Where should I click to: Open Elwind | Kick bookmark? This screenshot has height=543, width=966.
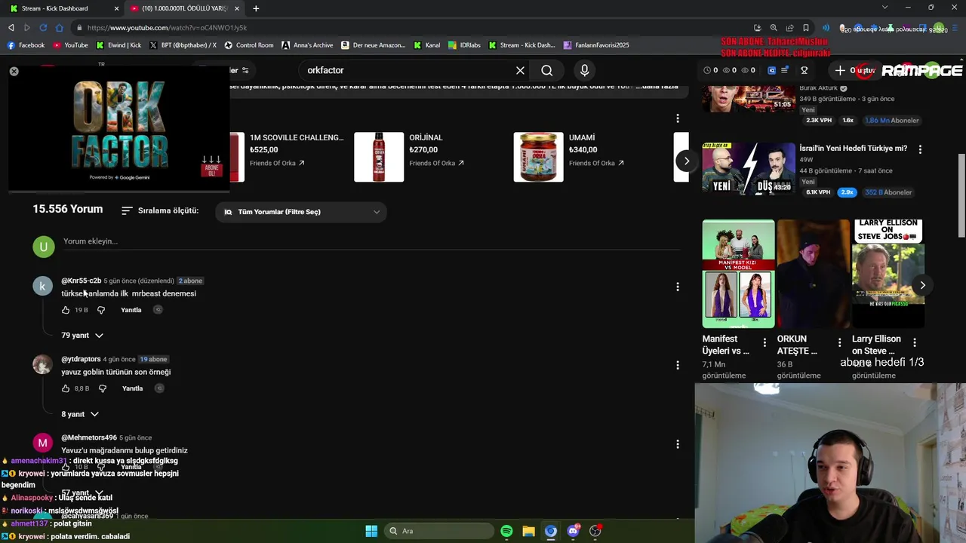(118, 45)
